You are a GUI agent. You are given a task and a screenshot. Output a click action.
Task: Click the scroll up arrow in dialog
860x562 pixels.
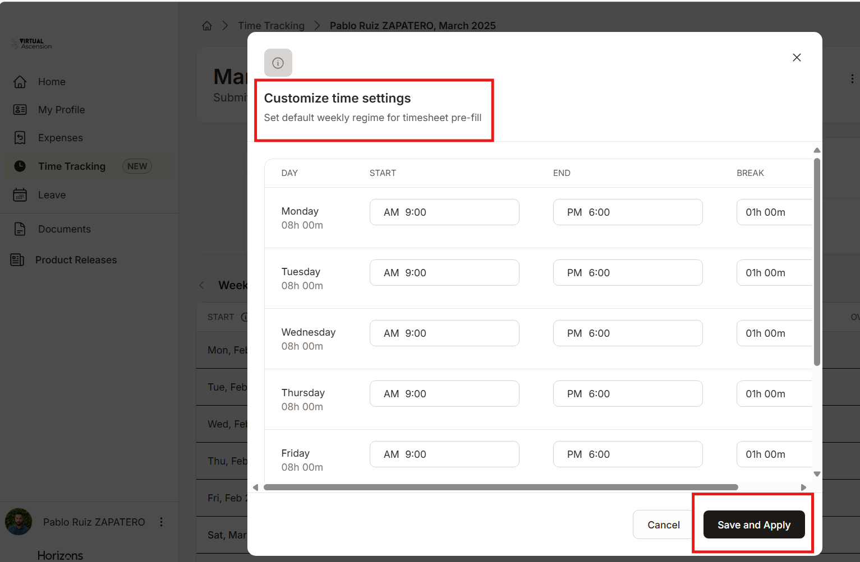[x=817, y=150]
